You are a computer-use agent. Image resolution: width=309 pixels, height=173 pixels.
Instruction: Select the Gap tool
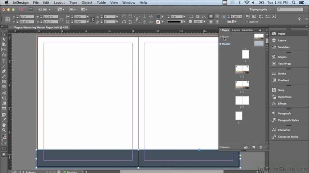coord(4,49)
